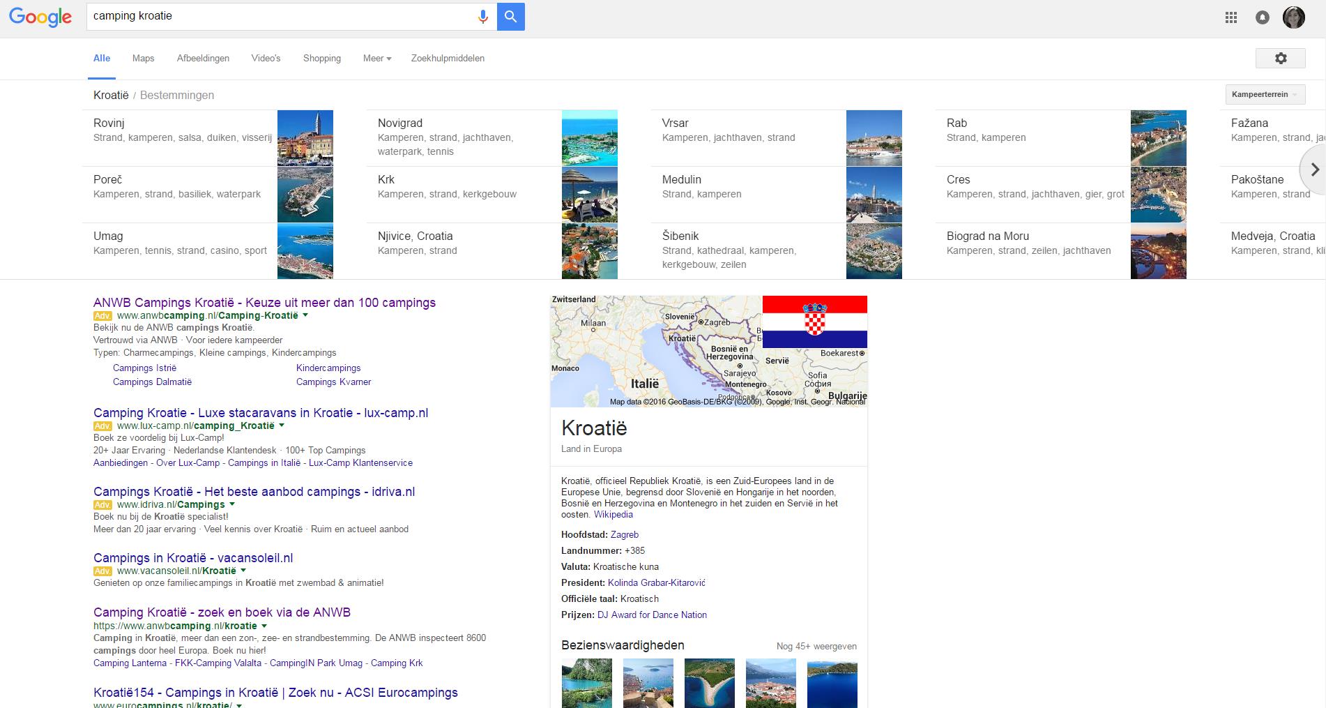The width and height of the screenshot is (1326, 708).
Task: Open the Bezienswaardigheden thumbnail with sandy cape beach
Action: 710,684
